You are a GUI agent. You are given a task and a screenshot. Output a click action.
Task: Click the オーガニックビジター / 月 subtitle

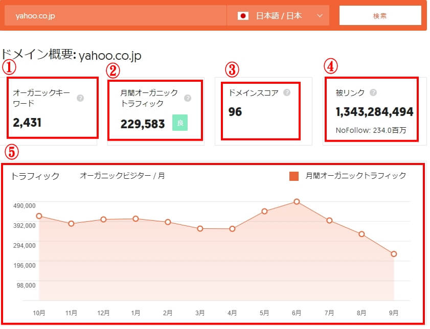122,176
